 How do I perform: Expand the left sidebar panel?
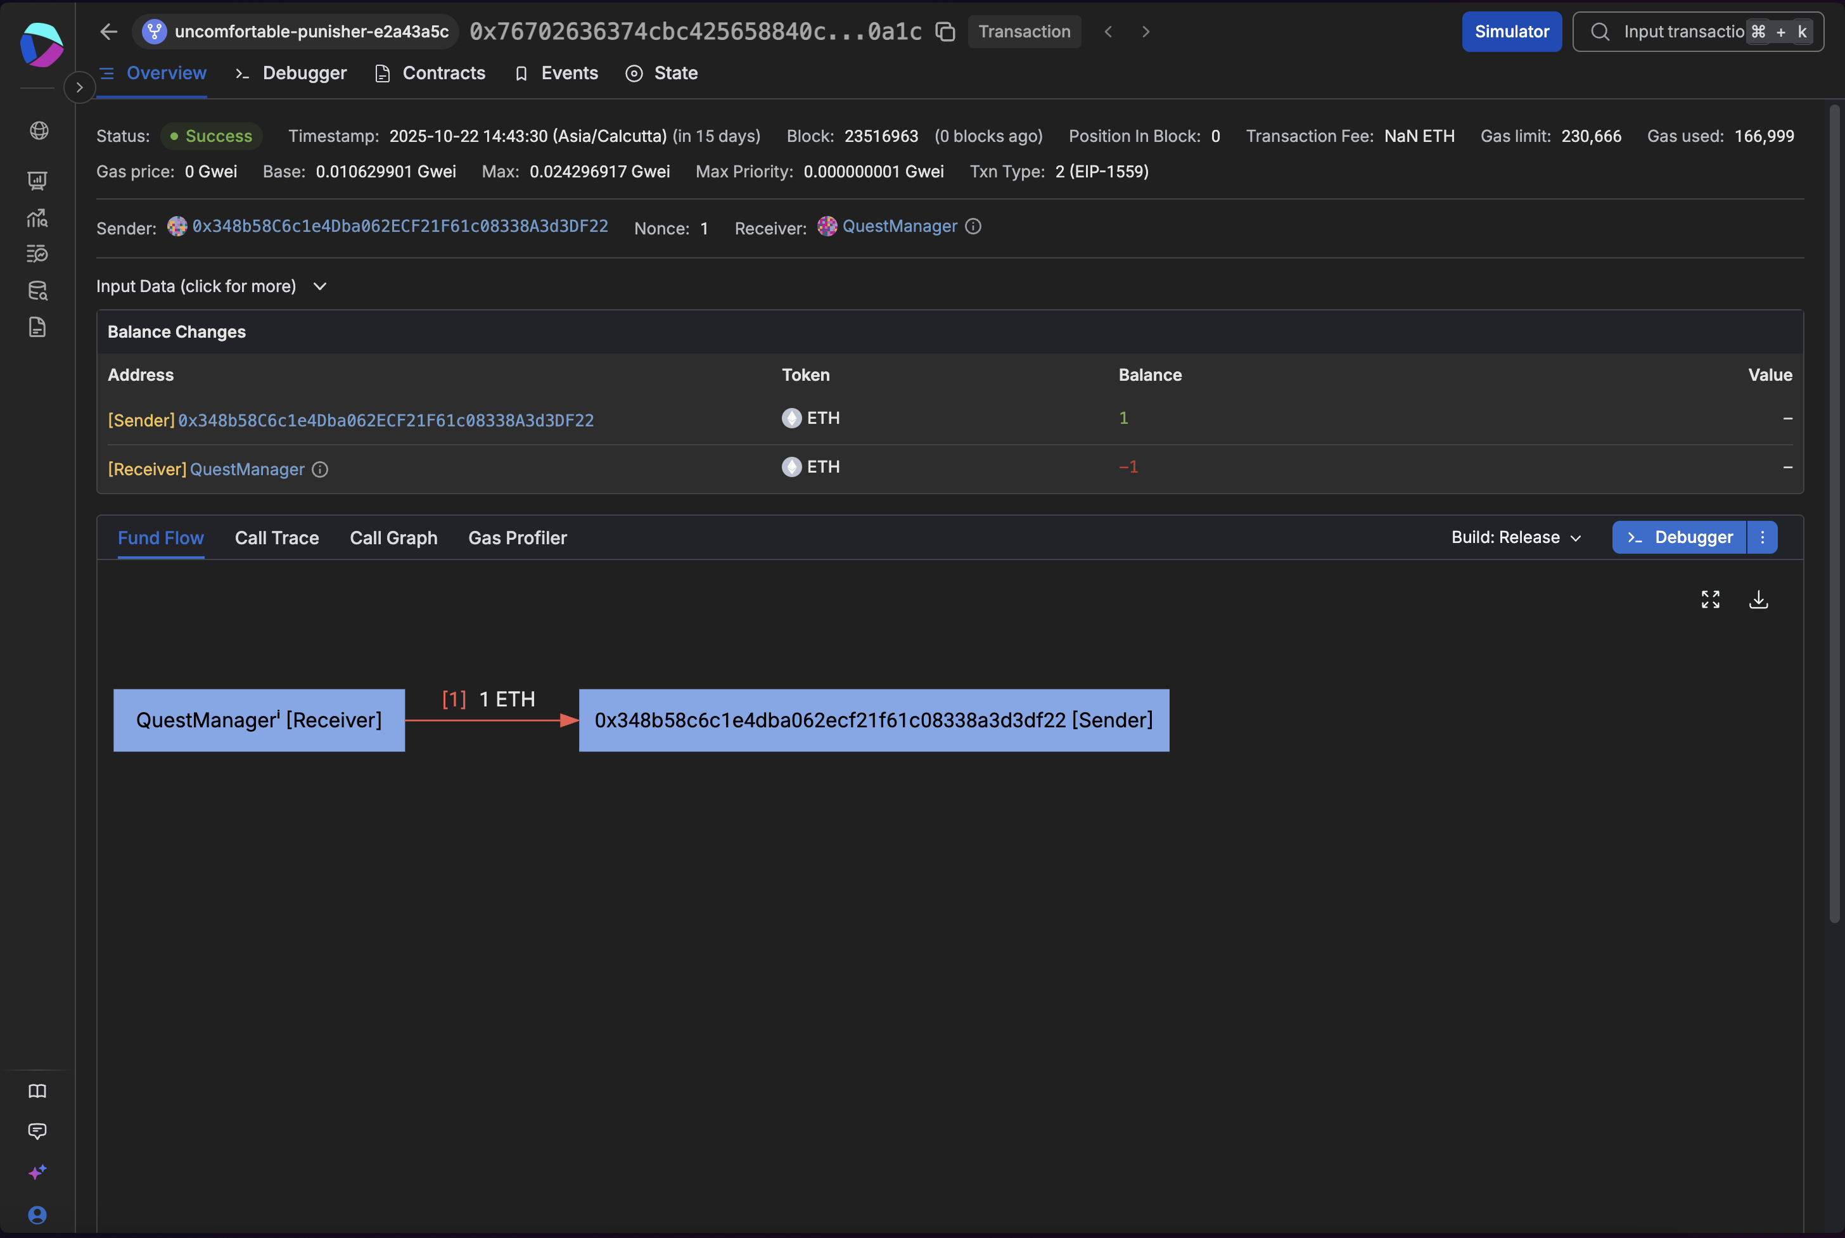coord(79,87)
